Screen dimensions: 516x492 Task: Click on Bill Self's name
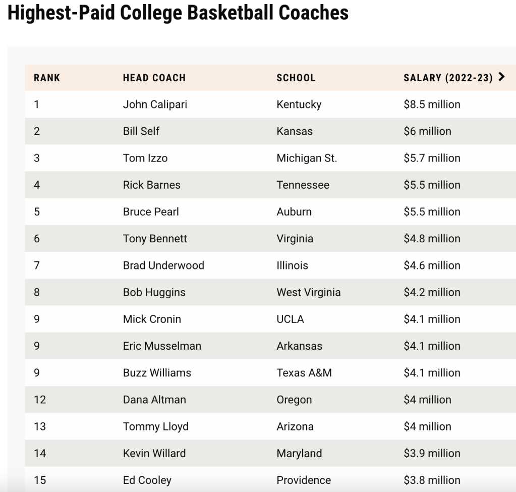click(x=141, y=131)
